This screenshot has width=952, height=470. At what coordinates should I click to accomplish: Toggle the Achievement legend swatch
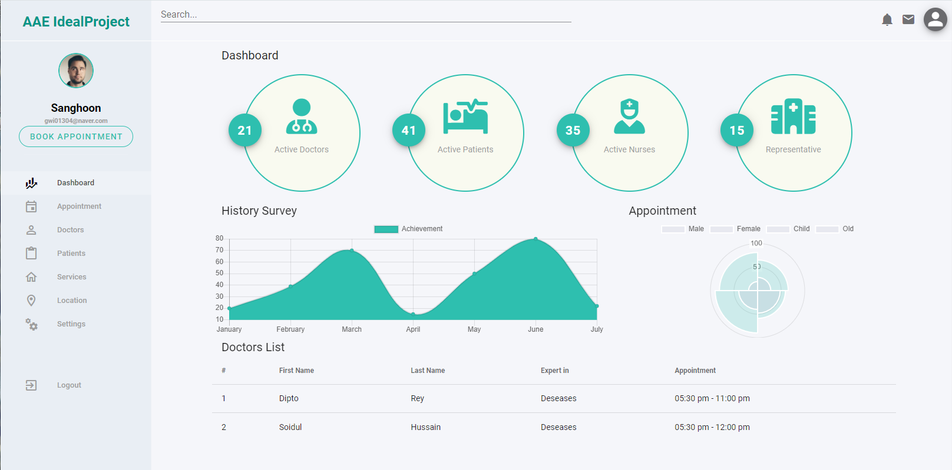[x=386, y=229]
